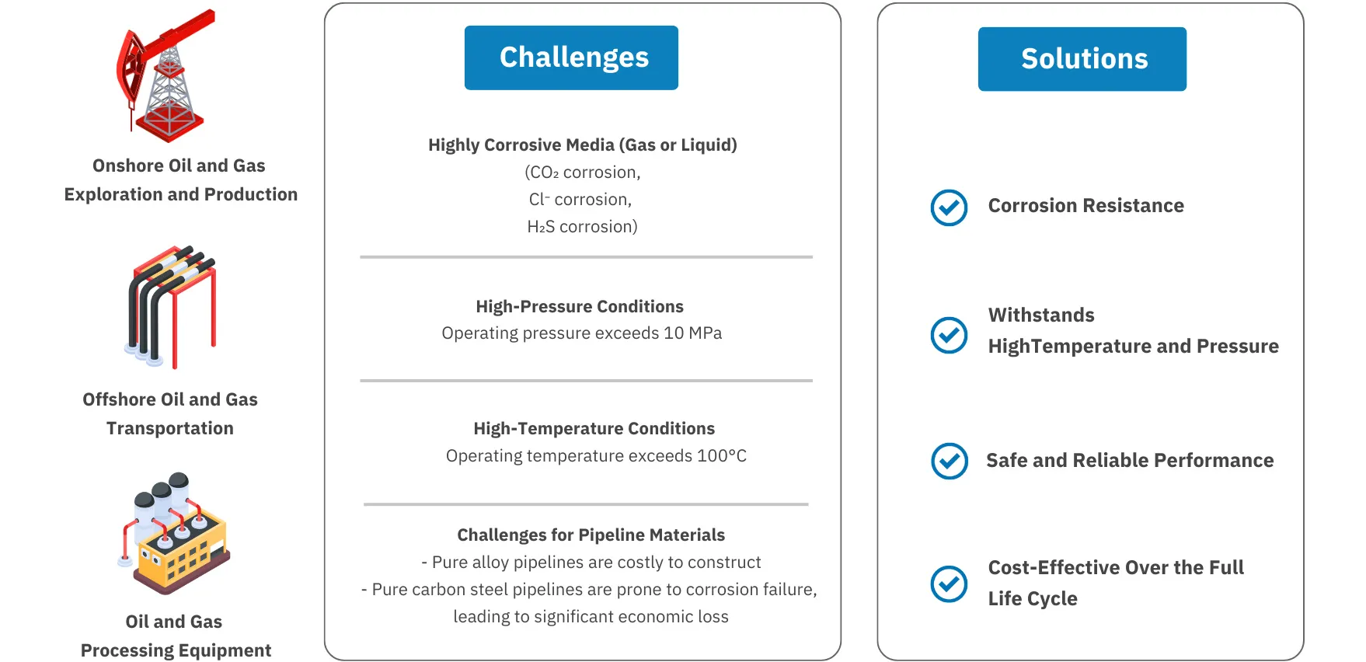Select the Safe and Reliable Performance text

point(1130,461)
